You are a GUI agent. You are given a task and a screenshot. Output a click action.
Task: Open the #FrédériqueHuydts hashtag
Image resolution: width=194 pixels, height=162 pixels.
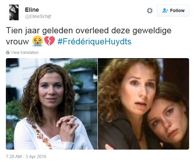pos(95,41)
